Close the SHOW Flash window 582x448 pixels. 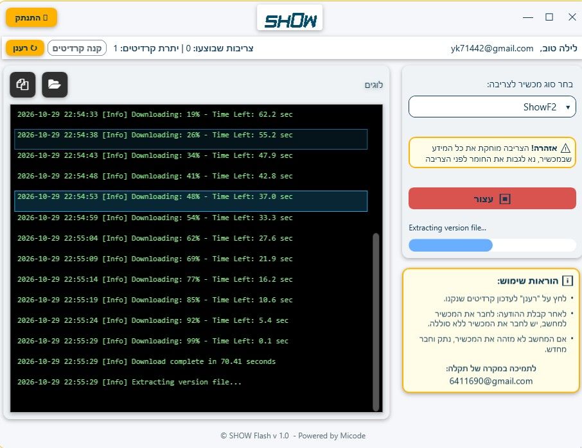click(572, 17)
